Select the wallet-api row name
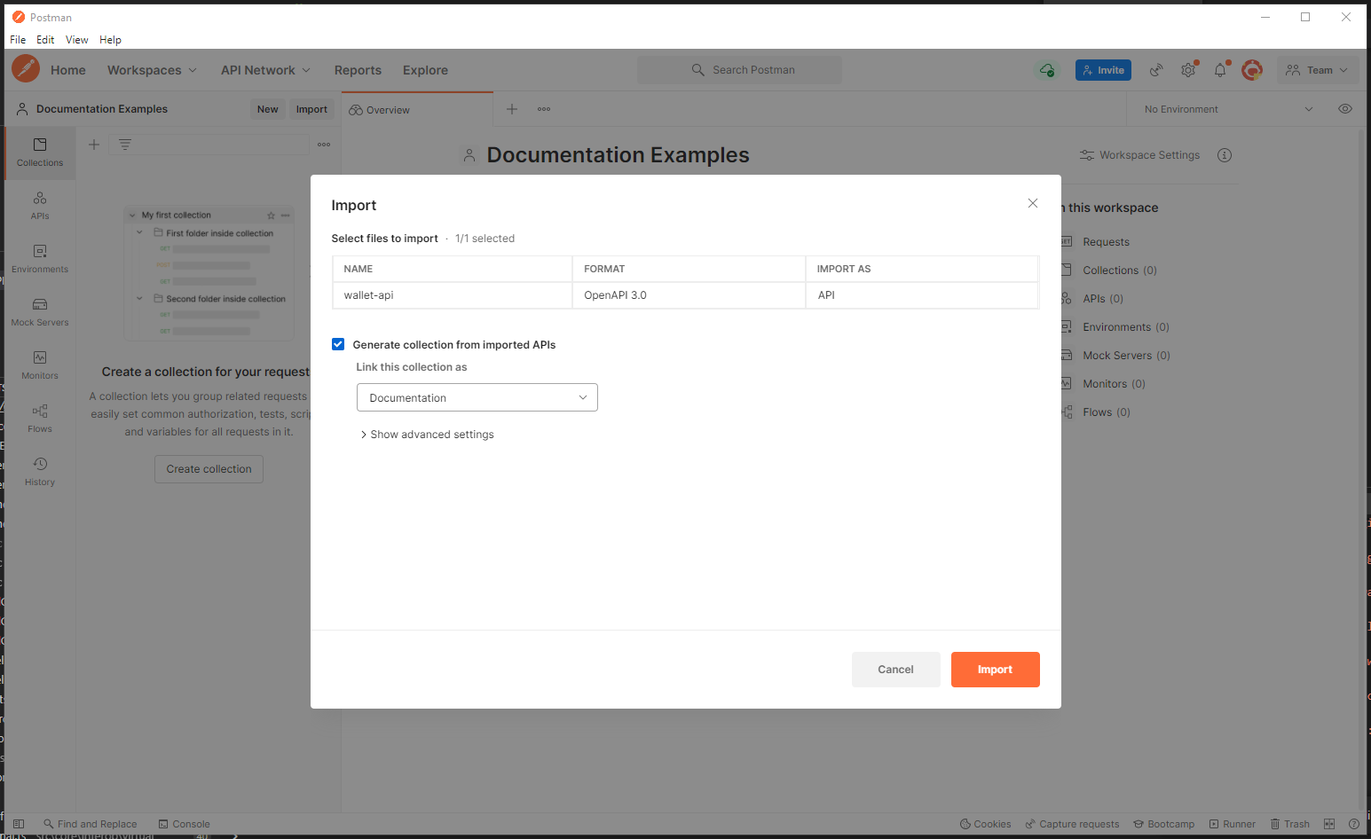The width and height of the screenshot is (1371, 839). coord(368,295)
